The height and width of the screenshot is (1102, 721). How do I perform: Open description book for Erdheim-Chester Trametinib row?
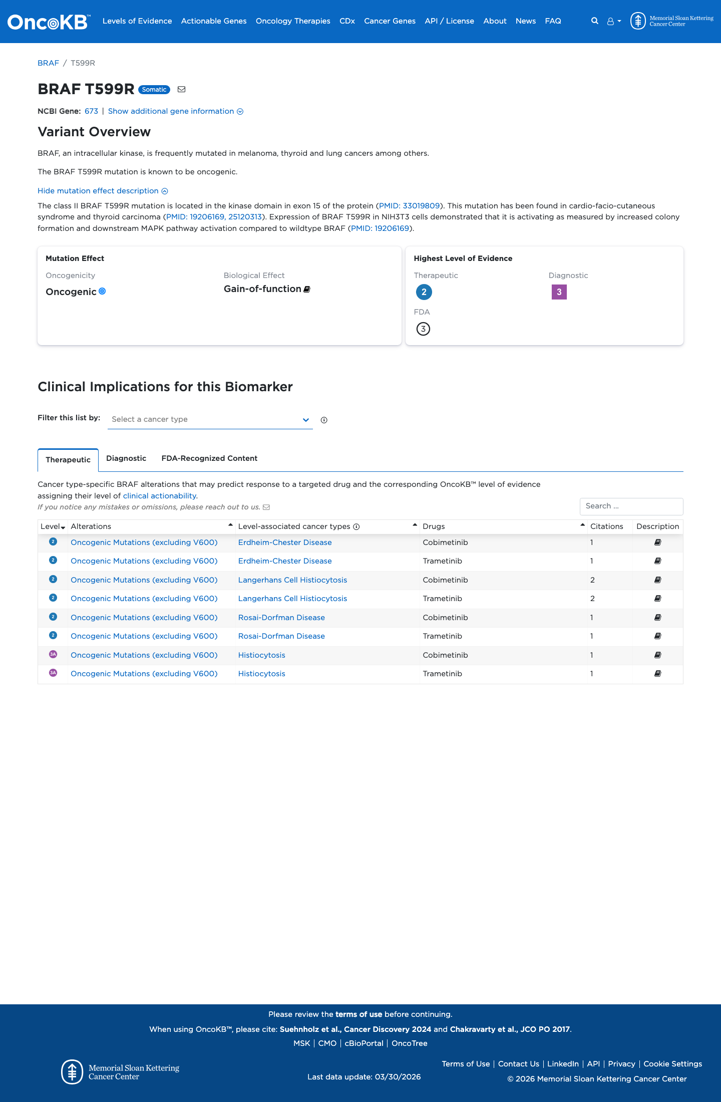(658, 561)
